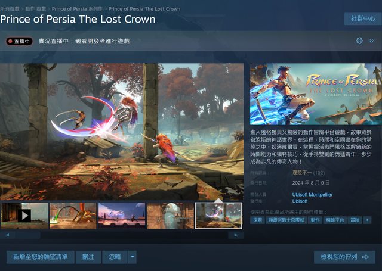Select the green slash screenshot thumbnail
Image resolution: width=382 pixels, height=271 pixels.
click(73, 216)
